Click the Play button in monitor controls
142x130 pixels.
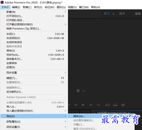pyautogui.click(x=83, y=105)
